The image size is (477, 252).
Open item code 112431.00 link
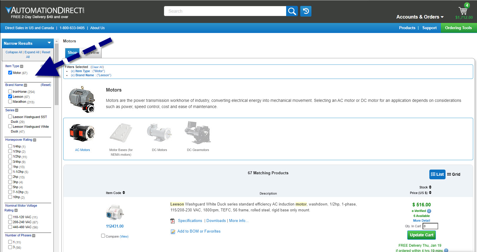point(115,226)
